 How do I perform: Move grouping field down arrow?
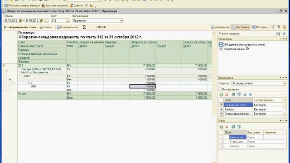pos(250,95)
